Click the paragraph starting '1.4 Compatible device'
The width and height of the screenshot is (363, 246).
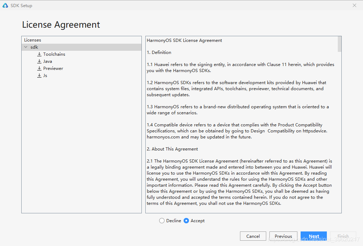tap(237, 131)
